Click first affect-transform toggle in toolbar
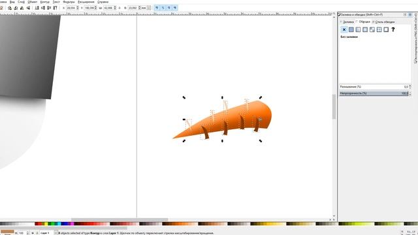 tap(157, 8)
